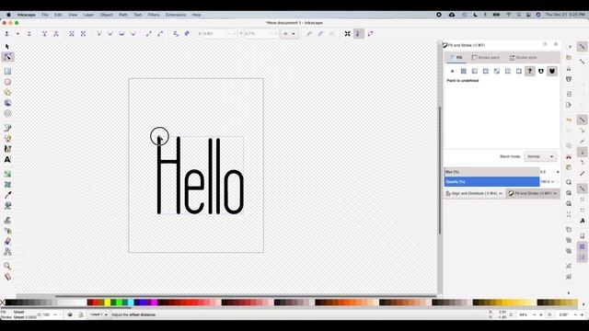Click the Opacity (%) slider bar
Screen dimensions: 589x331
click(491, 182)
